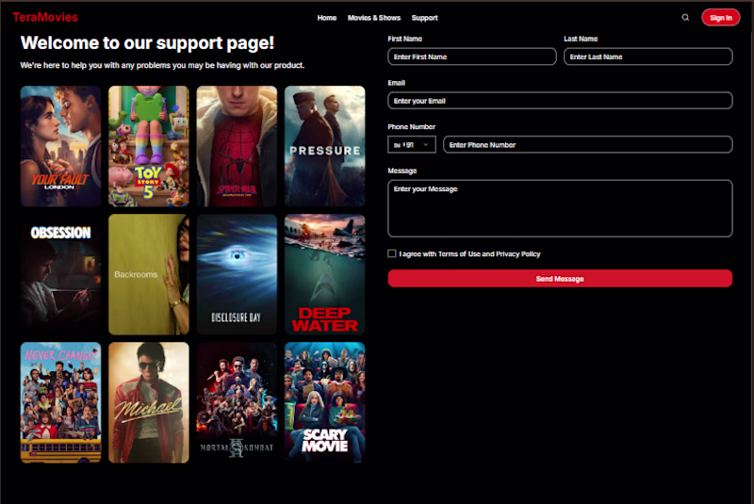Screen dimensions: 754x504
Task: Click the 'Welcome to our support page!' heading
Action: [147, 42]
